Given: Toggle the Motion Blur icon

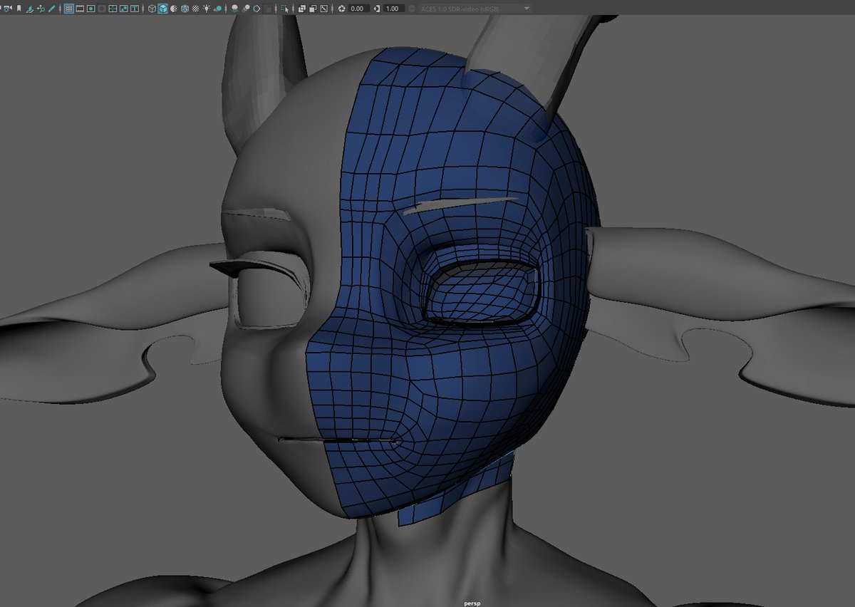Looking at the screenshot, I should click(x=246, y=9).
